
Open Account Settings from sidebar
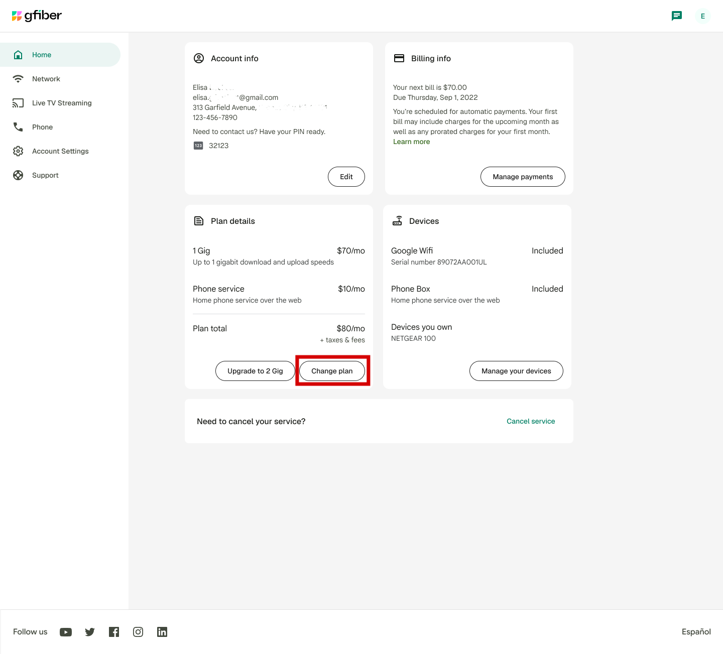60,151
